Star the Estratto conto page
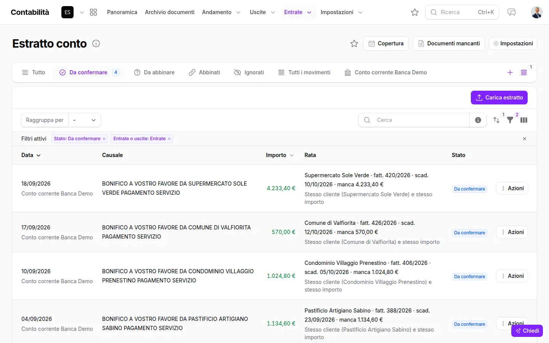Screen dimensions: 549x343 tap(354, 43)
